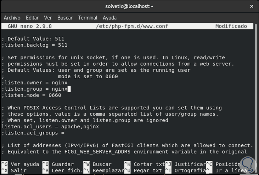This screenshot has height=175, width=259.
Task: Click the ^G Ver ayuda shortcut
Action: click(21, 164)
